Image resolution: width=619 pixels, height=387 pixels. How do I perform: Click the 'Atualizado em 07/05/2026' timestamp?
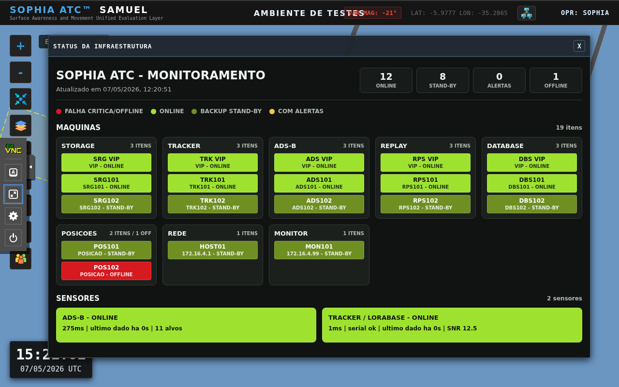click(114, 89)
